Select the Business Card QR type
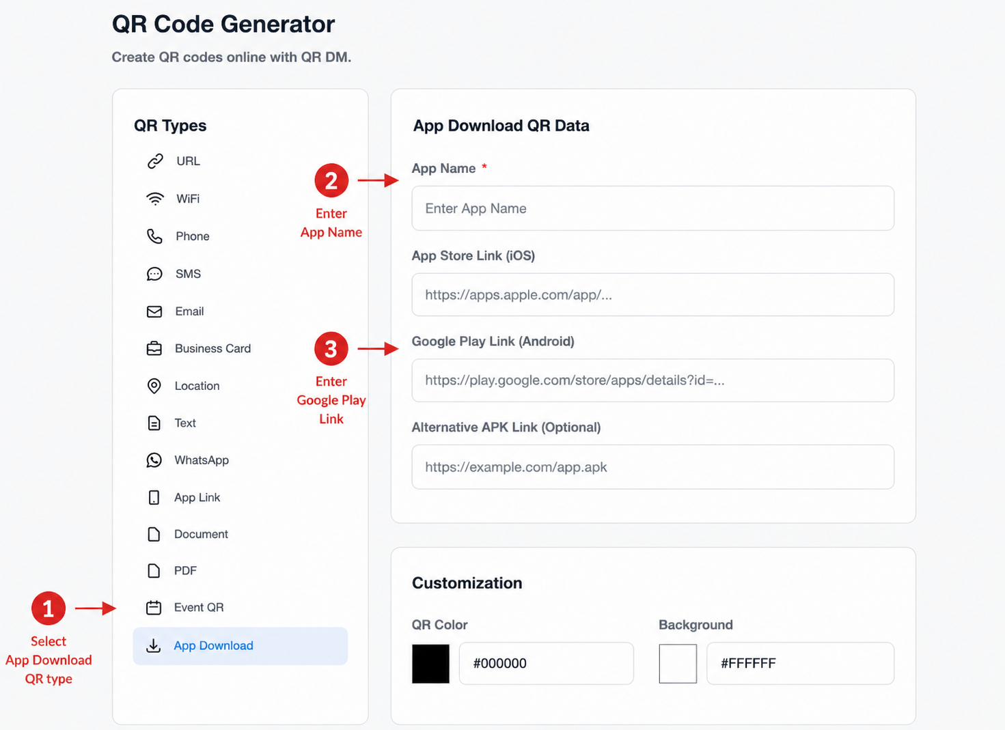Screen dimensions: 1005x730 click(240, 348)
